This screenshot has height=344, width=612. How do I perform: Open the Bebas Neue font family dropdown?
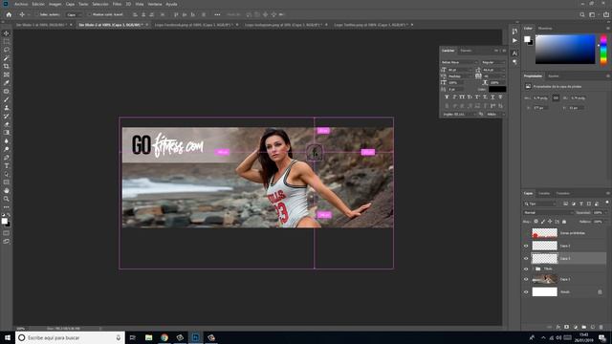pos(459,62)
